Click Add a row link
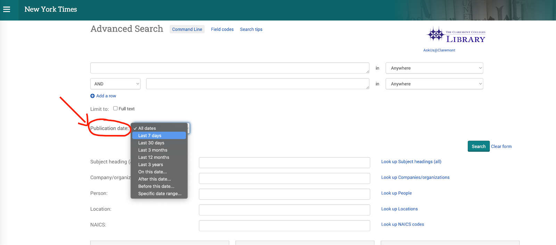Screen dimensions: 556x245 [106, 96]
